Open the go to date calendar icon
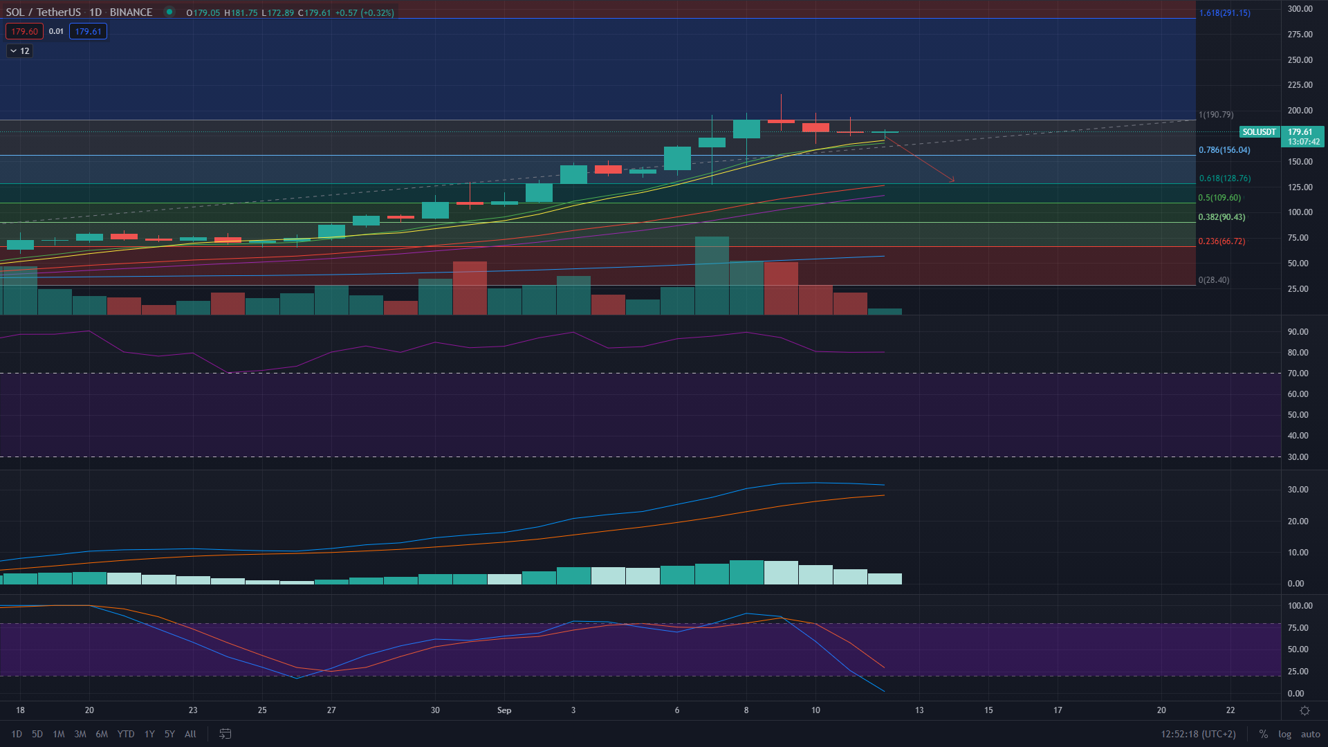 tap(225, 734)
